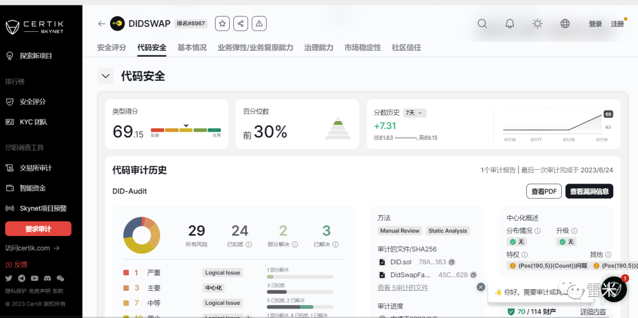Click 查看PDF button
638x318 pixels.
click(544, 191)
